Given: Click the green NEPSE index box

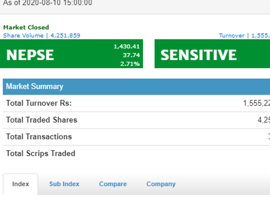Looking at the screenshot, I should [x=71, y=54].
